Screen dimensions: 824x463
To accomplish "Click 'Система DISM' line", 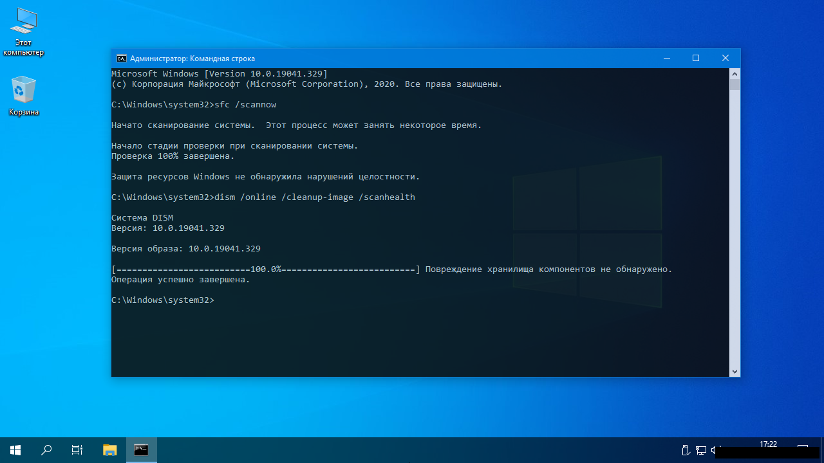I will click(x=142, y=217).
